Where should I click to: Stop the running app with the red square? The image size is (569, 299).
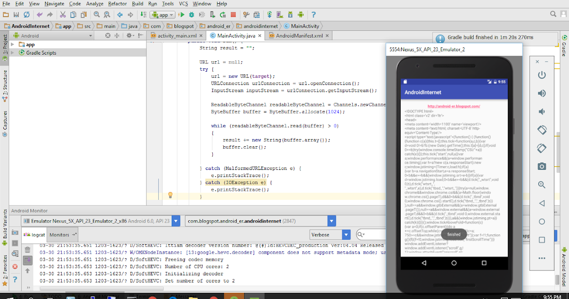(x=232, y=15)
